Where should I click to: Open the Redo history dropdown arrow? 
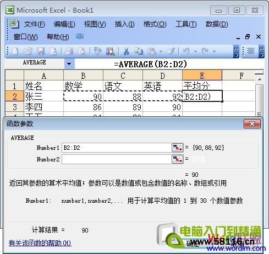(x=214, y=51)
